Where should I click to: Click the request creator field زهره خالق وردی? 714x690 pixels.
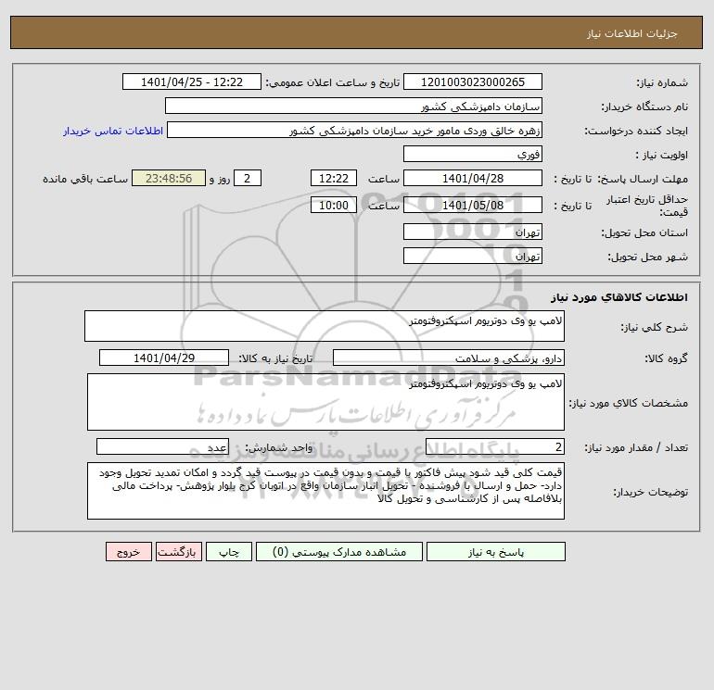354,130
